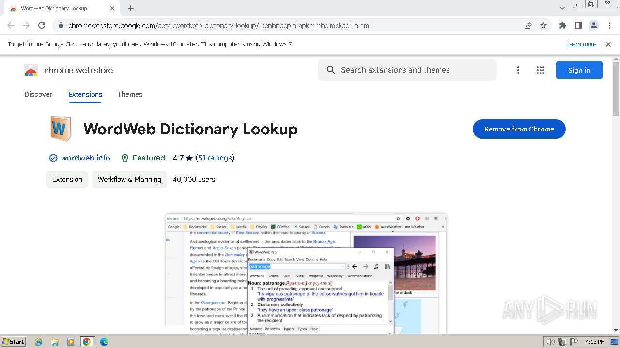Viewport: 620px width, 348px height.
Task: Open the share this page icon
Action: click(528, 26)
